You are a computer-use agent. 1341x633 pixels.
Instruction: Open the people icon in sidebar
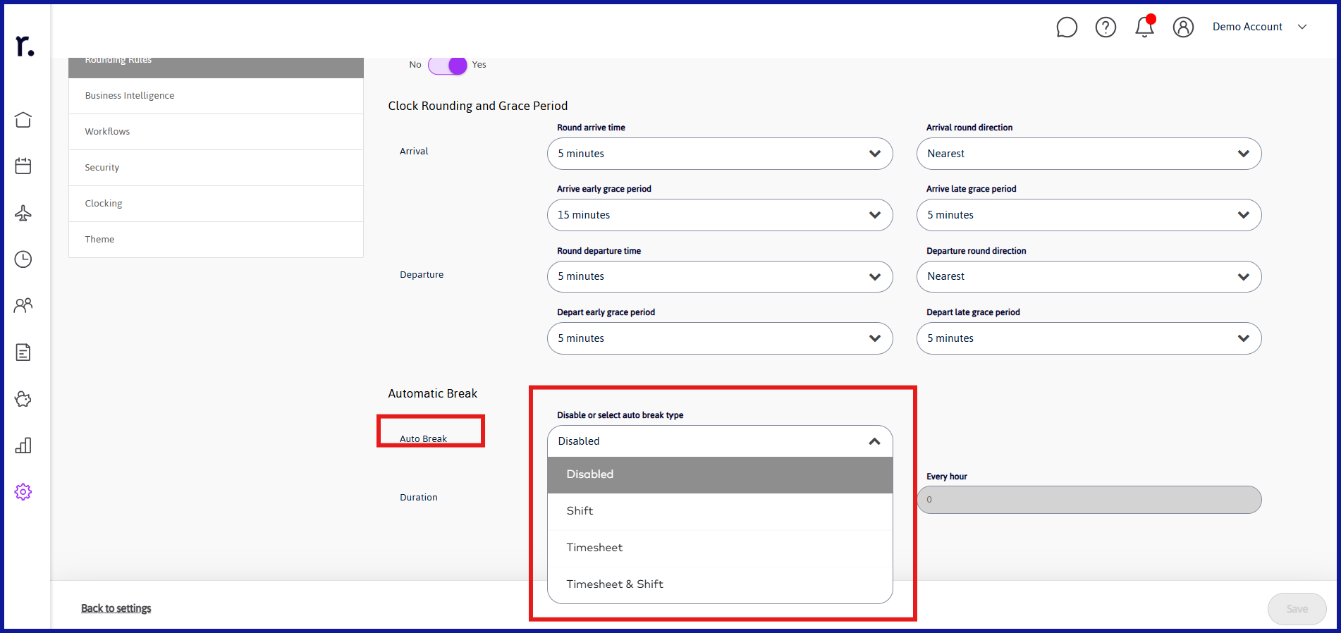click(23, 305)
